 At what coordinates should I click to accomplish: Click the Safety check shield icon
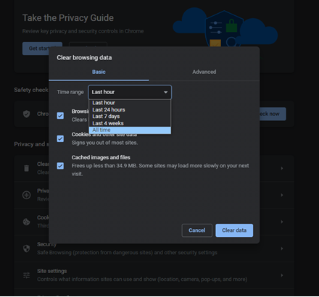27,114
